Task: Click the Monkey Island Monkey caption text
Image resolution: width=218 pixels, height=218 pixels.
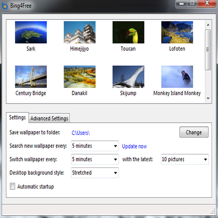Action: point(177,93)
